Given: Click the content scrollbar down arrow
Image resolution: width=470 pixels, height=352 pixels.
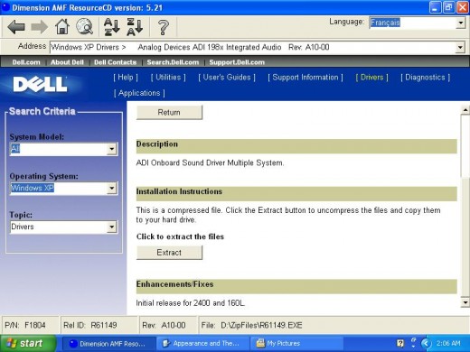Looking at the screenshot, I should 465,302.
